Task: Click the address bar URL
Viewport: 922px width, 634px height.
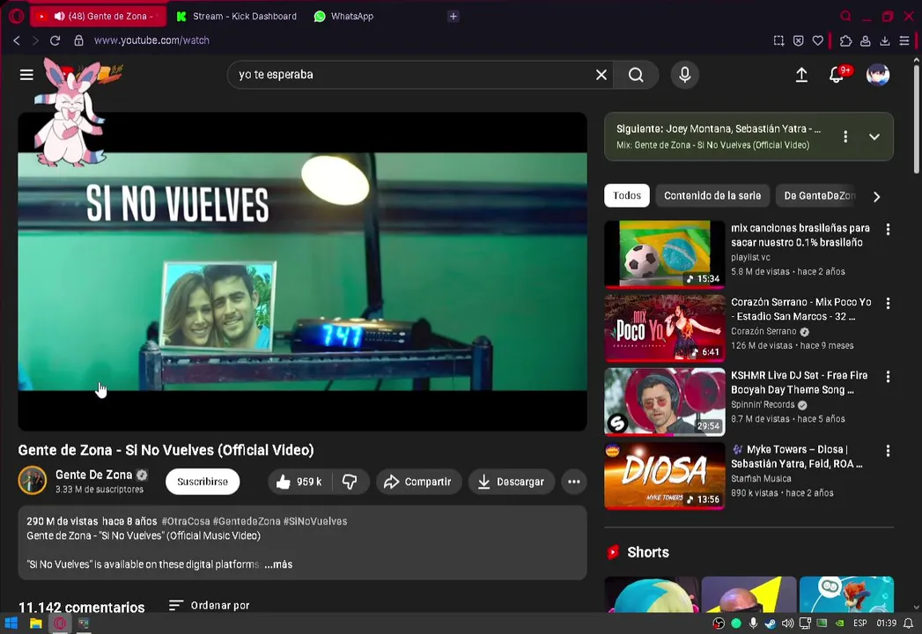Action: click(x=151, y=41)
